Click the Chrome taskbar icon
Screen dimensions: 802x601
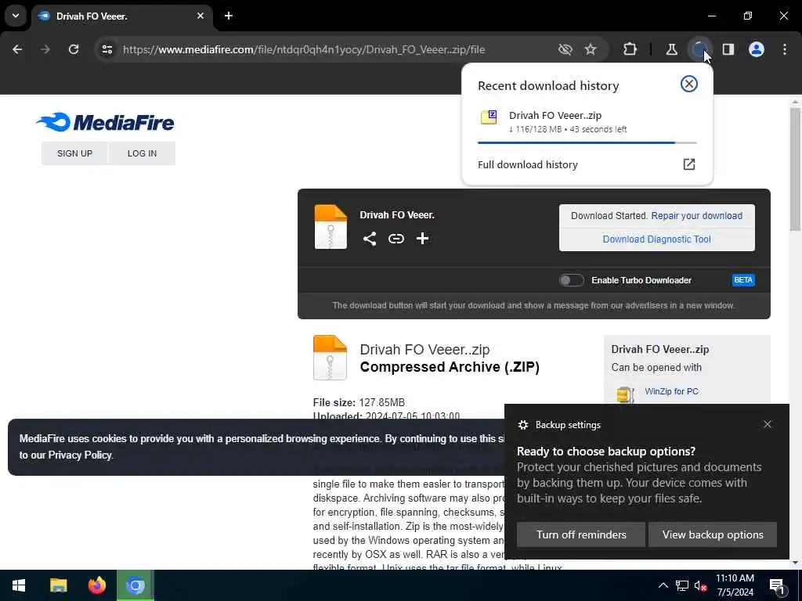(x=135, y=585)
